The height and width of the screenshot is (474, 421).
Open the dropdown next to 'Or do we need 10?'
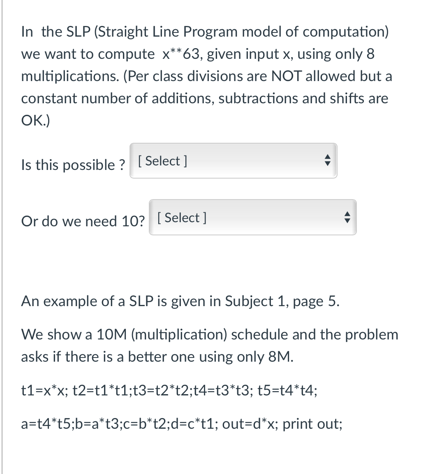pyautogui.click(x=252, y=217)
